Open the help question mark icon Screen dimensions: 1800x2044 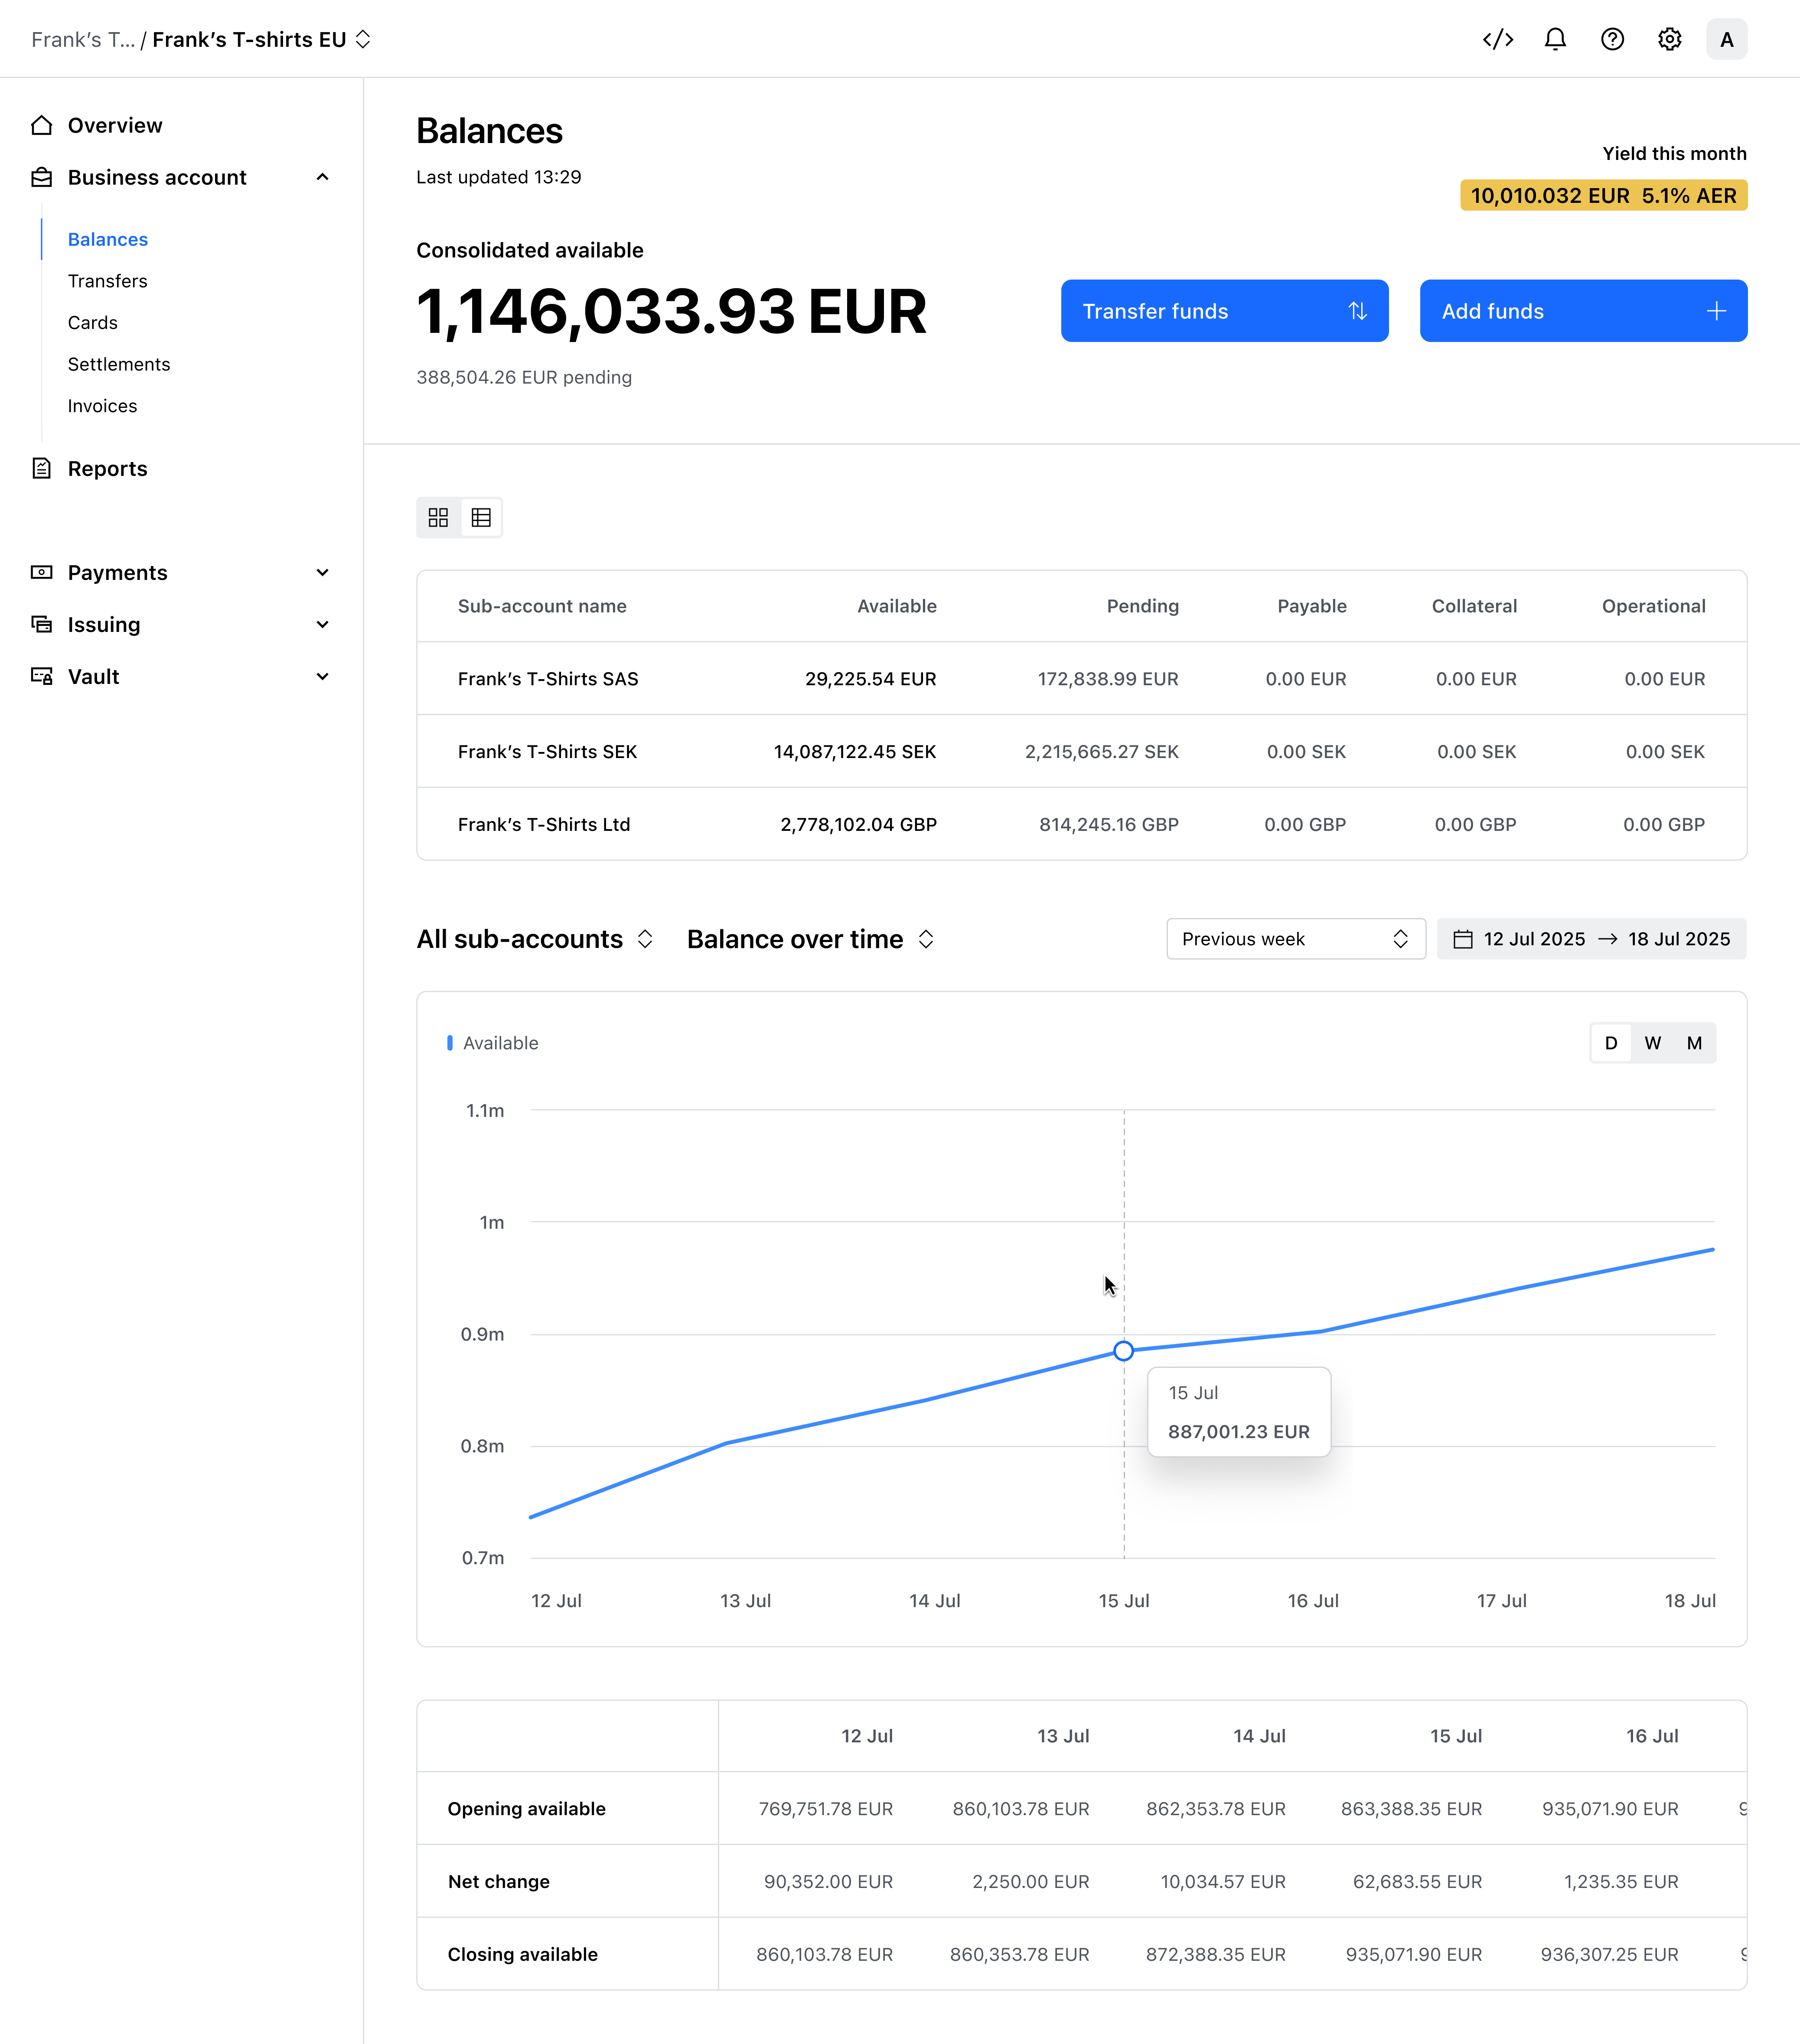click(x=1612, y=39)
